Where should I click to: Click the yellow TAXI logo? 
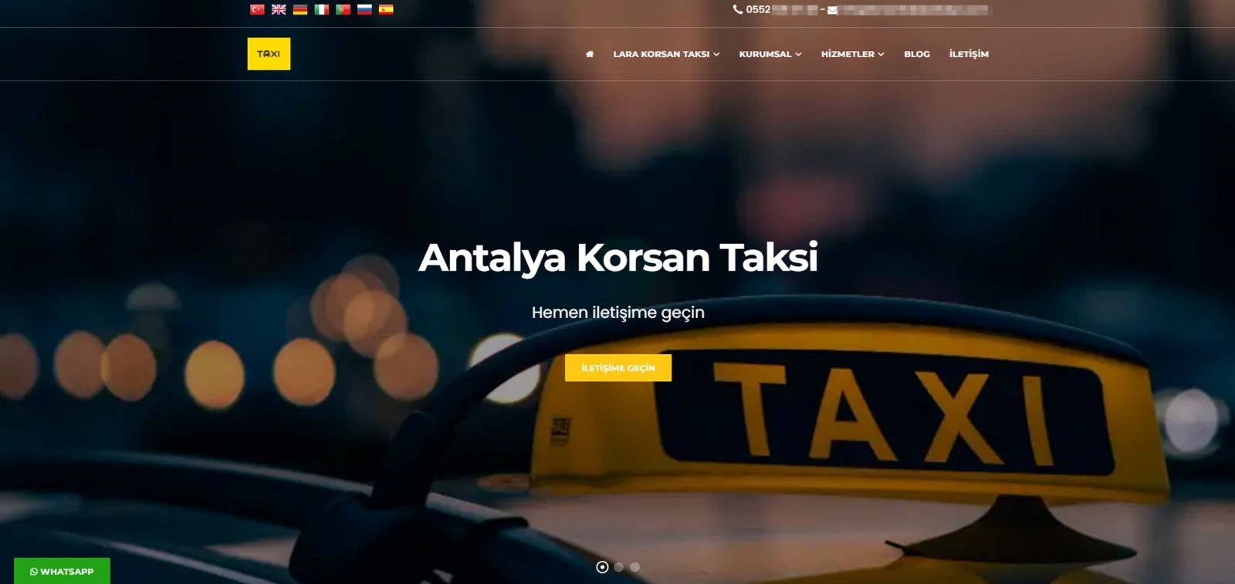click(x=269, y=54)
